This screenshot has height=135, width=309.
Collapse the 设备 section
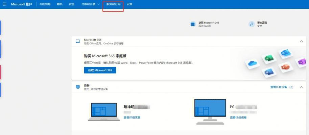point(301,87)
